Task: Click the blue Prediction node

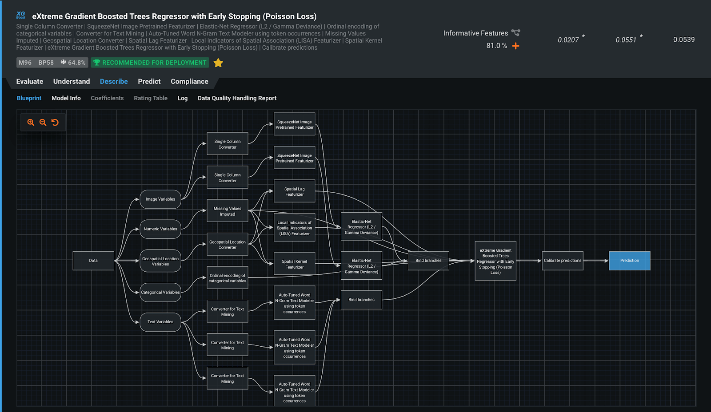Action: [629, 261]
